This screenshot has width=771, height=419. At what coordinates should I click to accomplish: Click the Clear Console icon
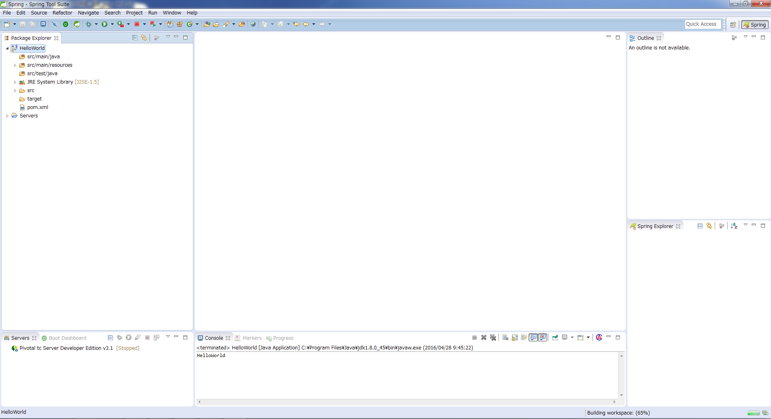(505, 338)
